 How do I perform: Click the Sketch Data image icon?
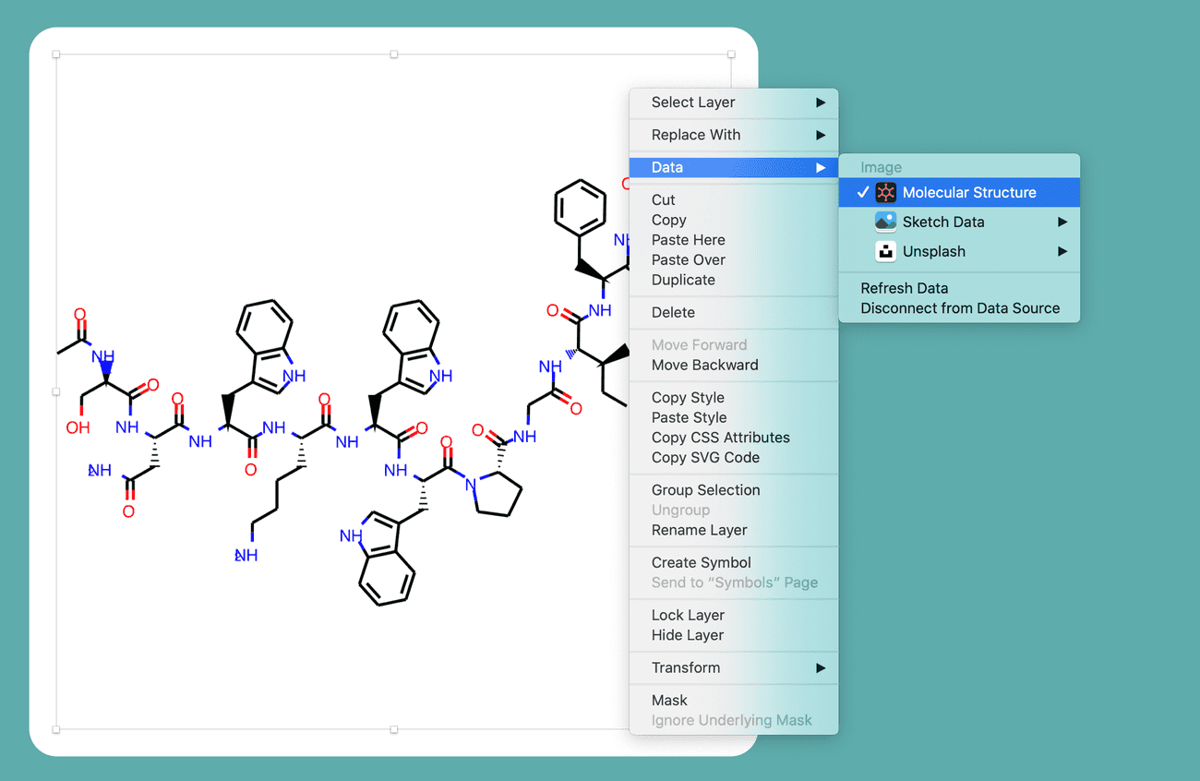tap(885, 222)
